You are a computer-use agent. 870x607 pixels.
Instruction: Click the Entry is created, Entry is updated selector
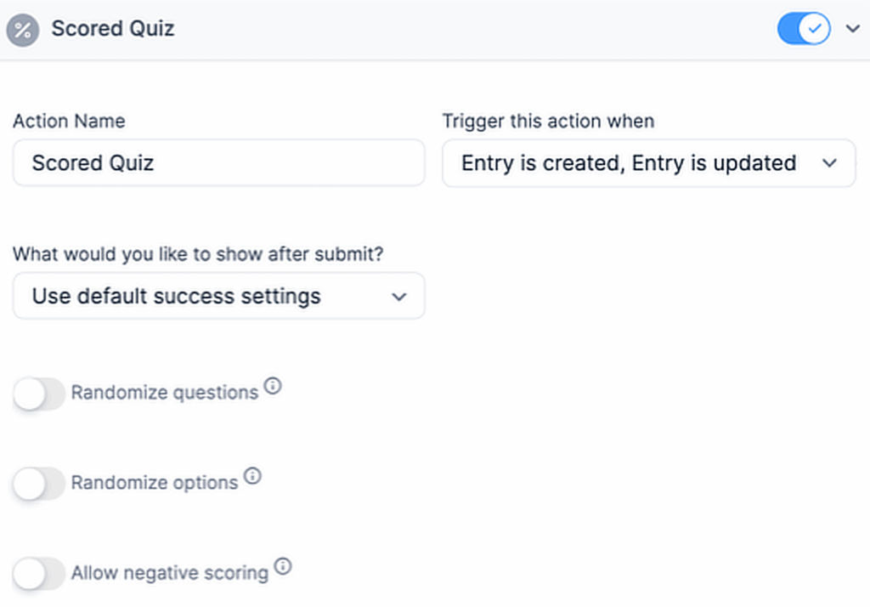coord(648,163)
